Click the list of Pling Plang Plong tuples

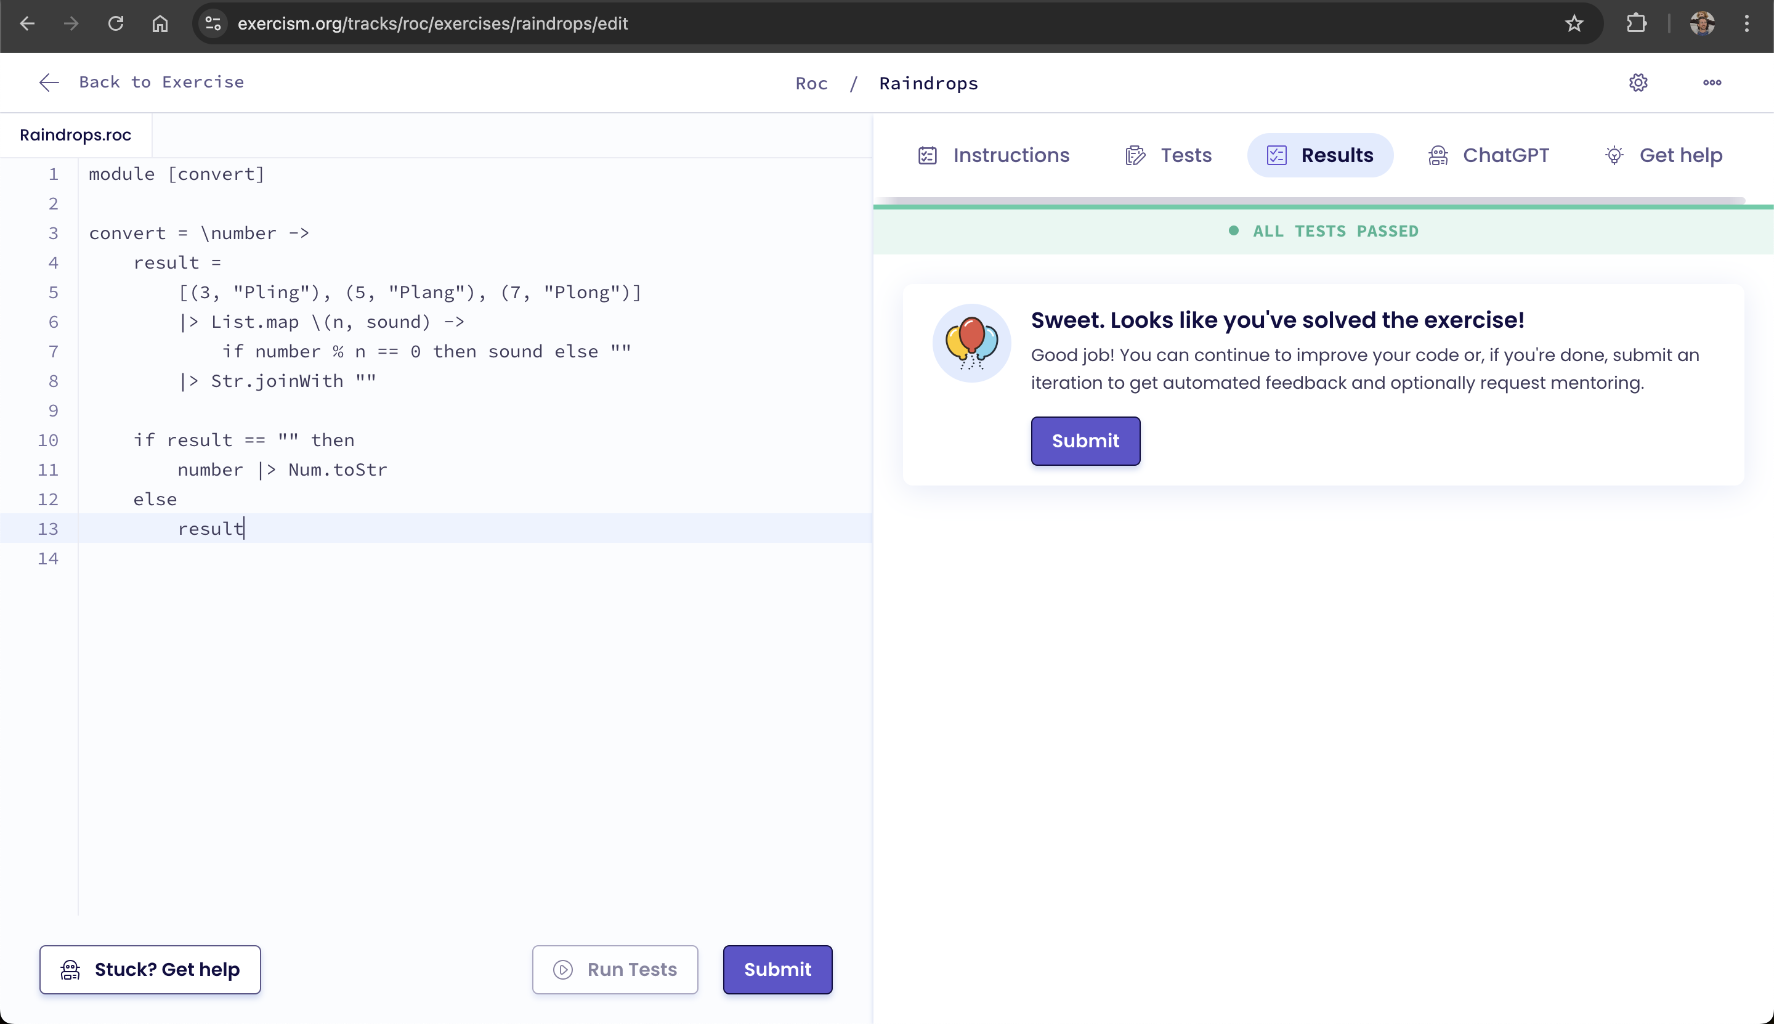point(410,293)
